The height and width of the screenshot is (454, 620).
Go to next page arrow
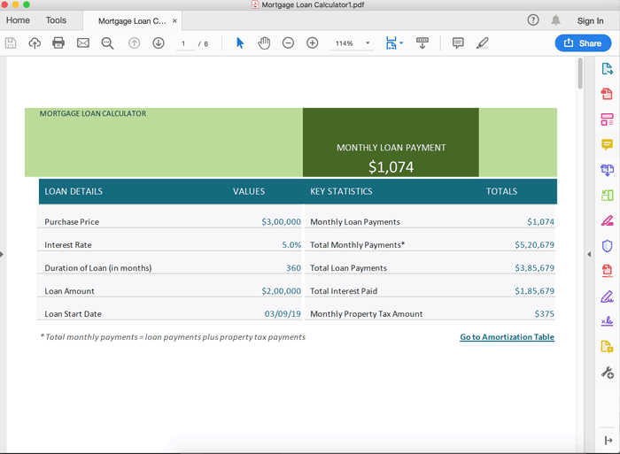(x=159, y=42)
